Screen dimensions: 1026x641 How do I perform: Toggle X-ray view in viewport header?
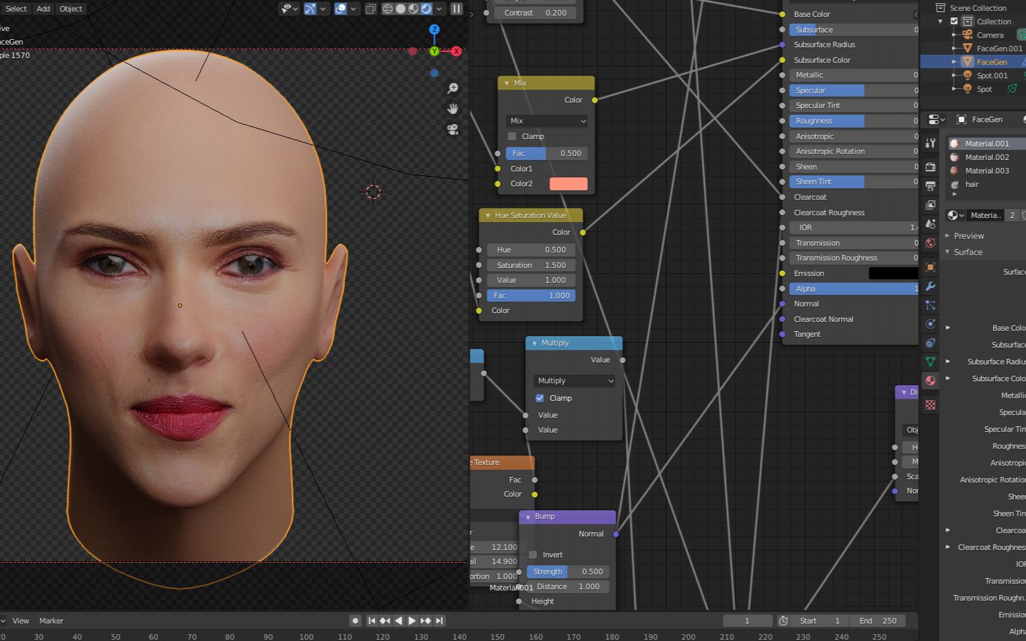(x=371, y=9)
